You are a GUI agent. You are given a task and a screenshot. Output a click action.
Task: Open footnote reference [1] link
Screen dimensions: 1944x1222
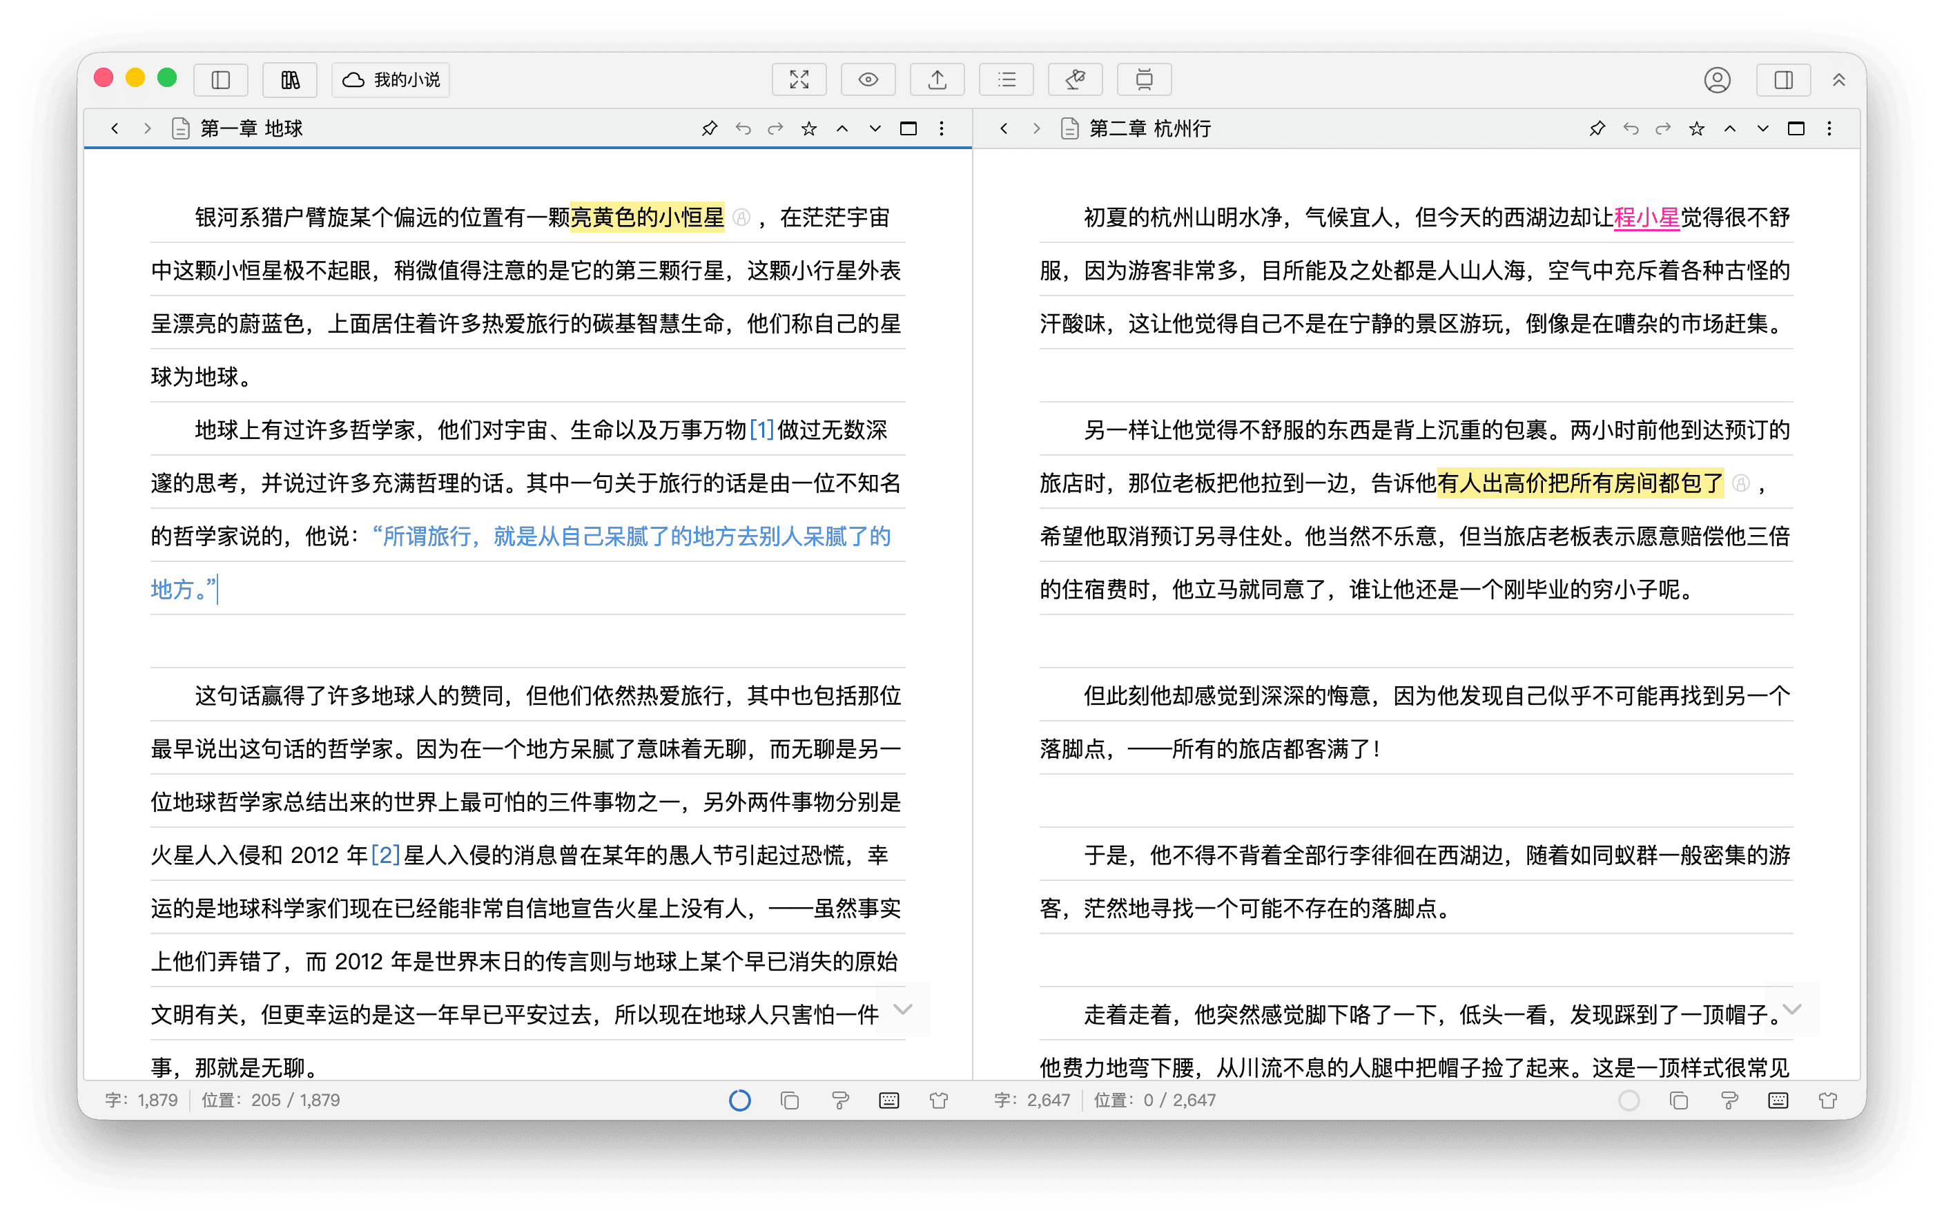click(761, 429)
